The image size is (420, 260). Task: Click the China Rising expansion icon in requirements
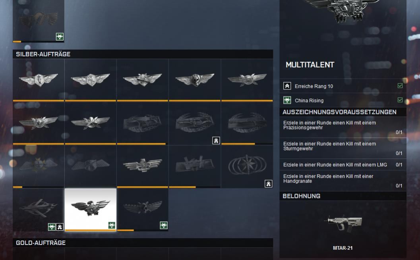tap(287, 100)
